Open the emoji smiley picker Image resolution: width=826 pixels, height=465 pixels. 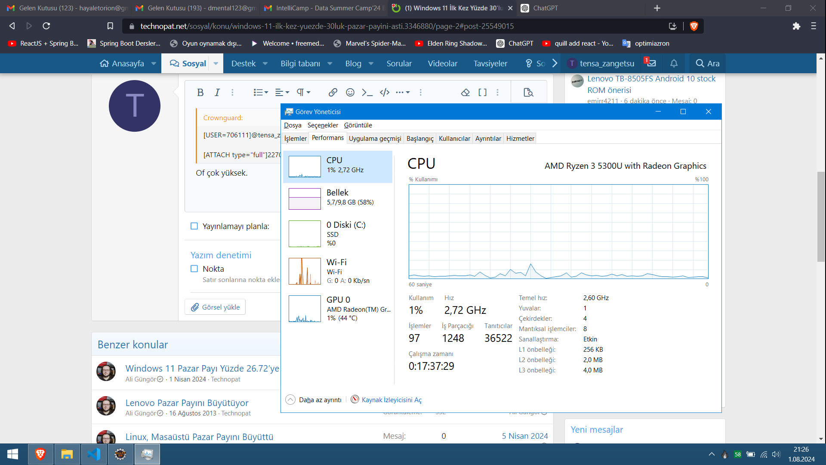[350, 92]
